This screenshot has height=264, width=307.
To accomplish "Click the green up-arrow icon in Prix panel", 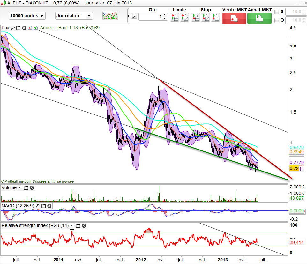I will coord(35,28).
